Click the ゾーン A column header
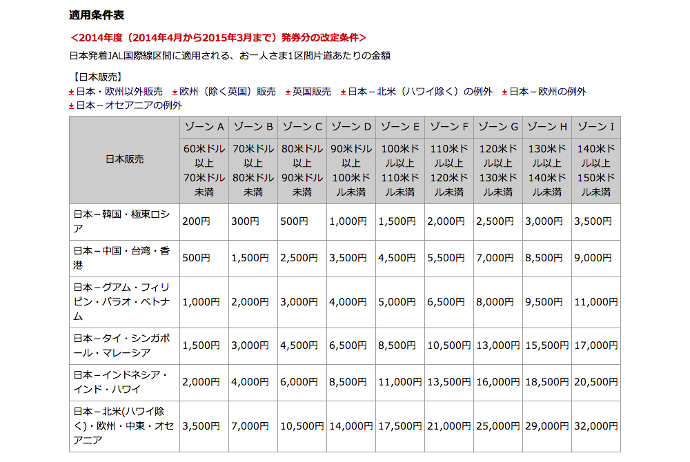 click(204, 127)
